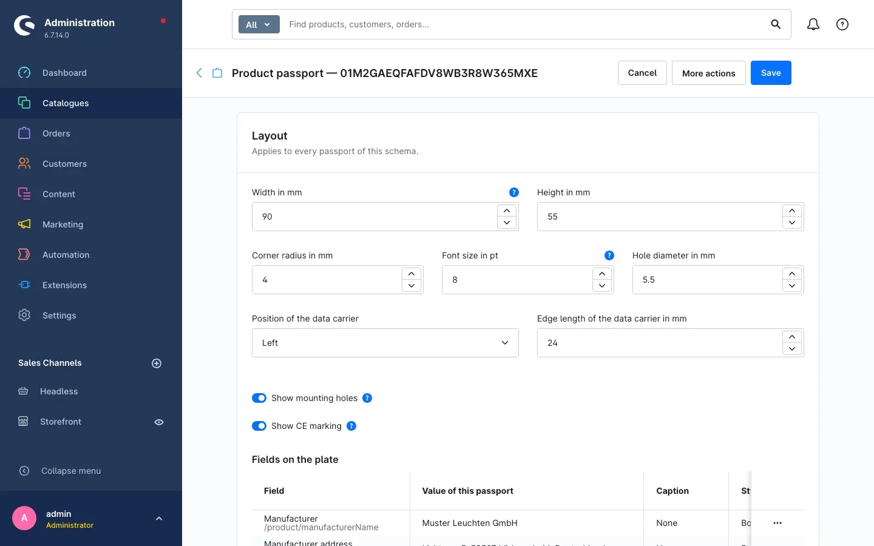Viewport: 874px width, 546px height.
Task: Go back using the left arrow icon
Action: pos(199,73)
